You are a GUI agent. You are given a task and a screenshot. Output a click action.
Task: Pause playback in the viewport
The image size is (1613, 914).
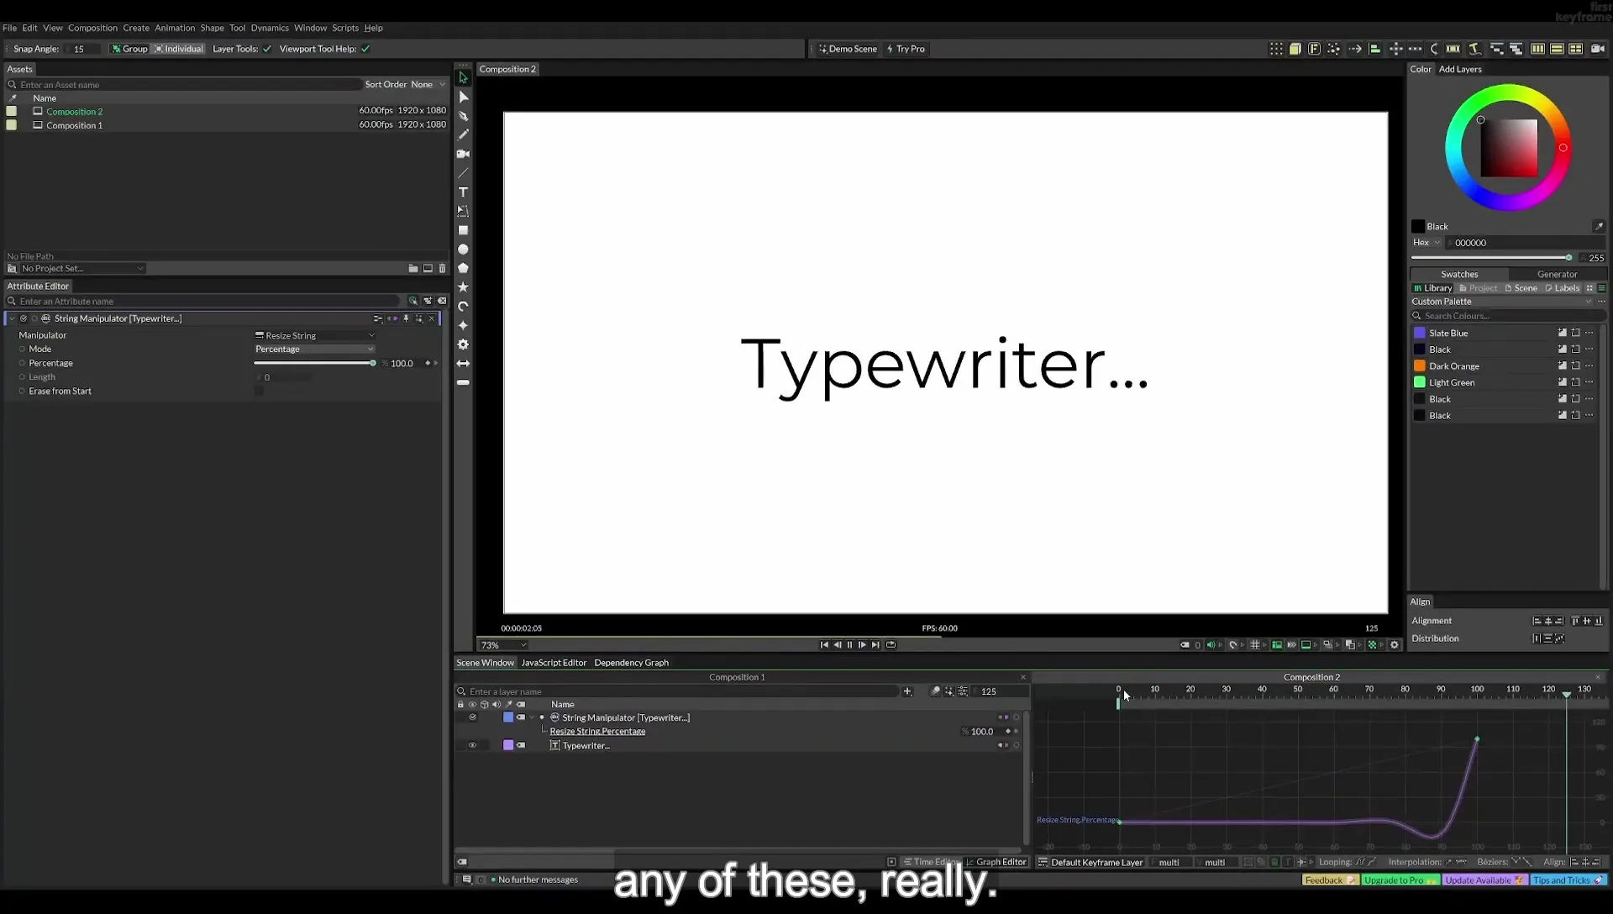coord(849,645)
